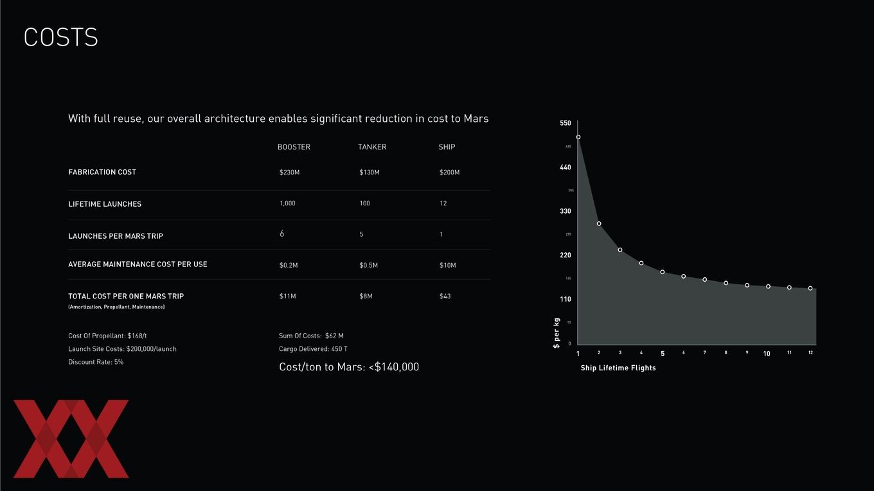Click the booster fabrication cost $230M

(289, 173)
